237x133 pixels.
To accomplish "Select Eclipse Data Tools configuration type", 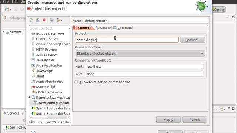I will coord(50,34).
